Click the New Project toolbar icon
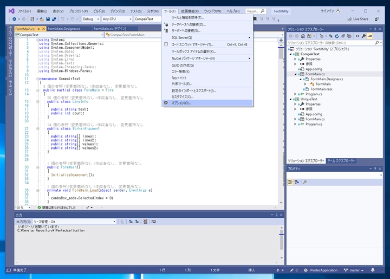 tap(32, 19)
